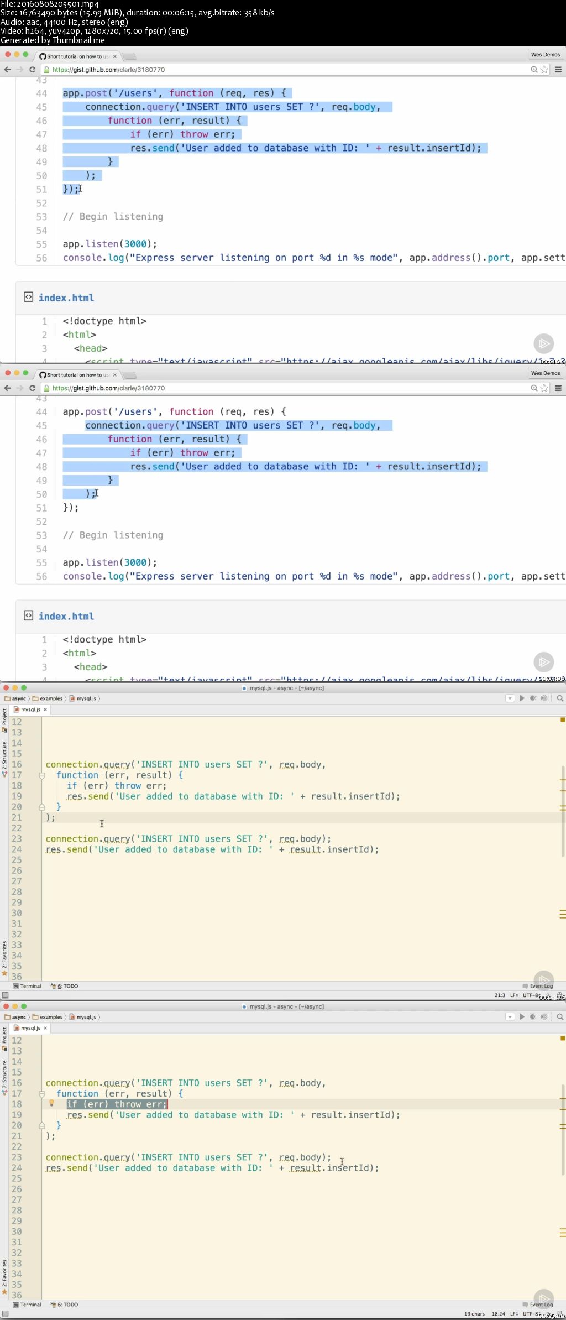Close the mysql.js tab in the last IDE frame
This screenshot has width=566, height=1320.
coord(45,1028)
